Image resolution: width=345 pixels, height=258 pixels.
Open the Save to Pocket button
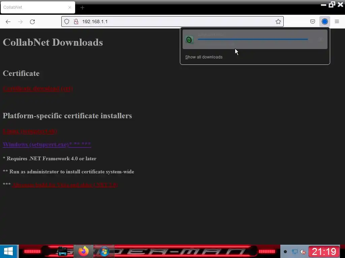point(312,21)
